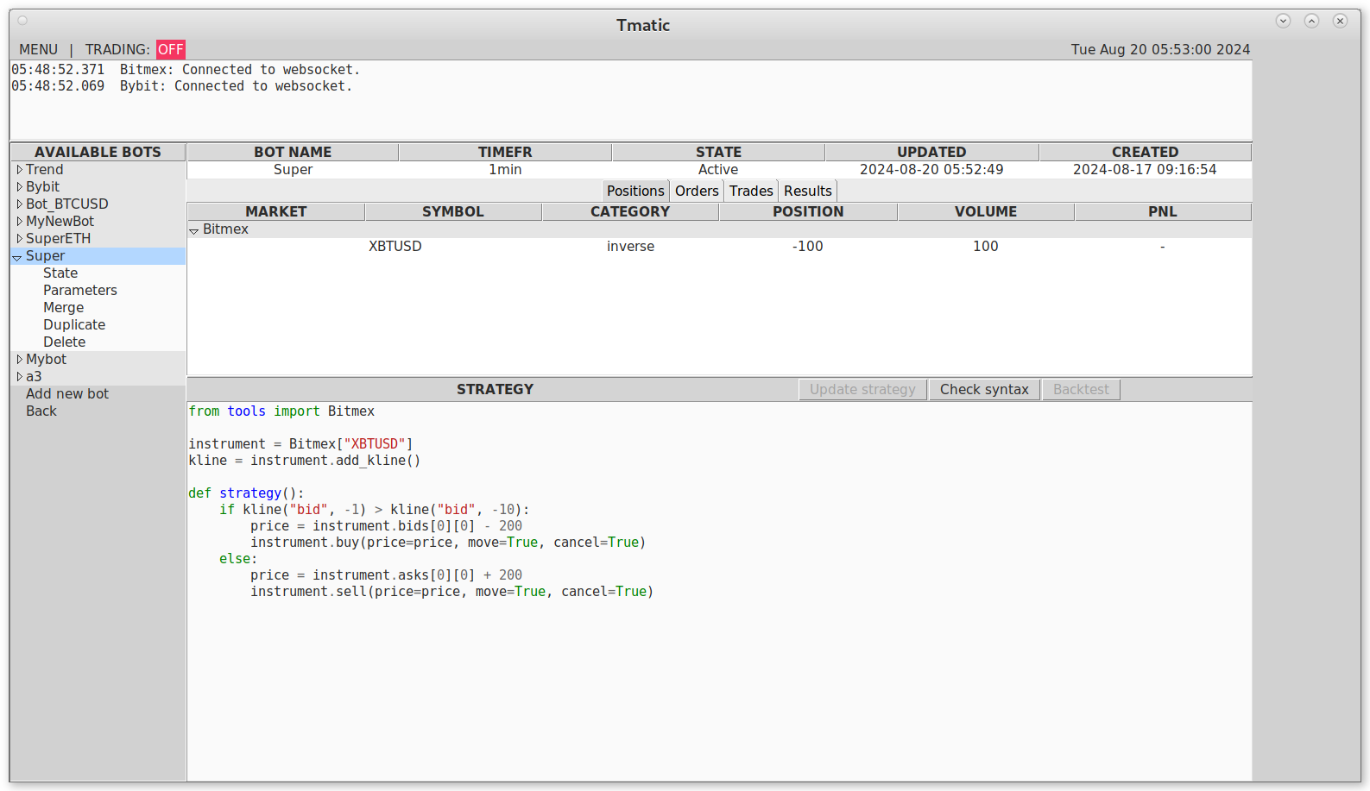Image resolution: width=1370 pixels, height=791 pixels.
Task: Open Parameters under Super
Action: point(80,291)
